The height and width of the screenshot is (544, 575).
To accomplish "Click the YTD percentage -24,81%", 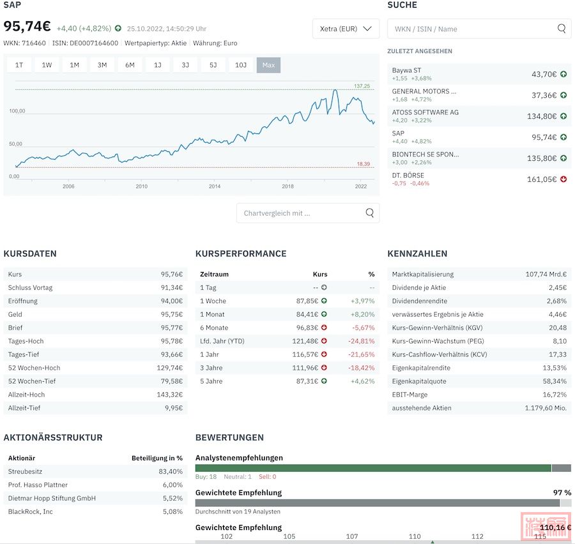I will pos(362,341).
